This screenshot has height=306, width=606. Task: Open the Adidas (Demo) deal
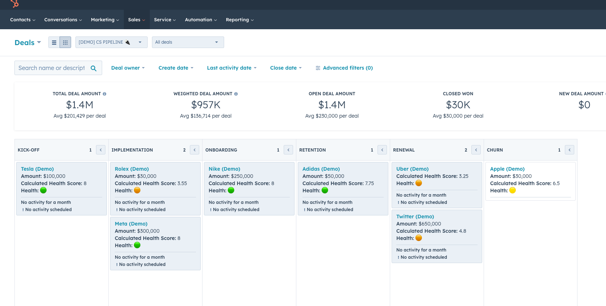click(321, 169)
